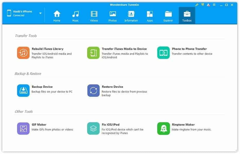Open the shopping cart purchase icon

[x=202, y=5]
